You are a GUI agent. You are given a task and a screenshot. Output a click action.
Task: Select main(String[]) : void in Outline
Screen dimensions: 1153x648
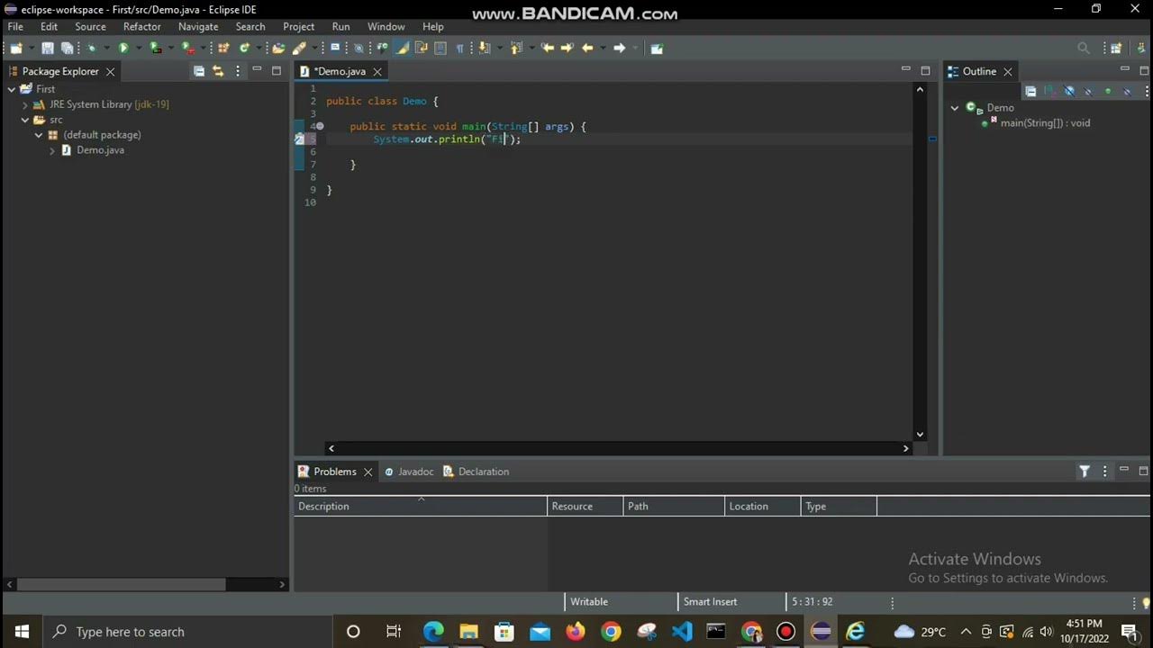[1045, 123]
